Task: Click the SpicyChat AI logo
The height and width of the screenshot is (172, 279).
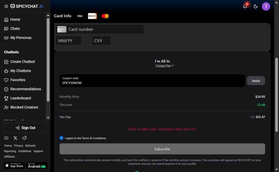Action: 27,7
